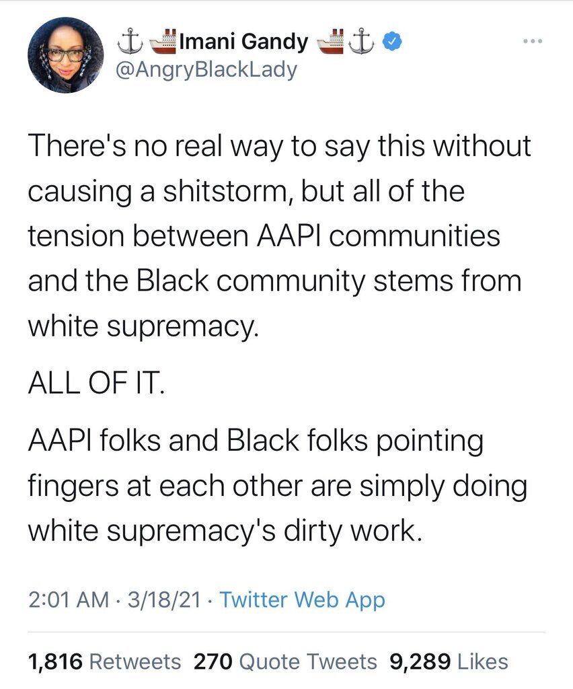The width and height of the screenshot is (573, 689).
Task: Click the anchor emoji beside the verified badge
Action: (364, 42)
